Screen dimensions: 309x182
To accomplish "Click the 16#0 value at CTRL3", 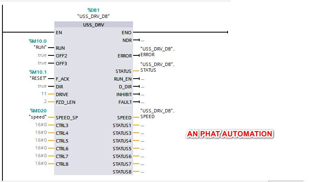I will (41, 125).
